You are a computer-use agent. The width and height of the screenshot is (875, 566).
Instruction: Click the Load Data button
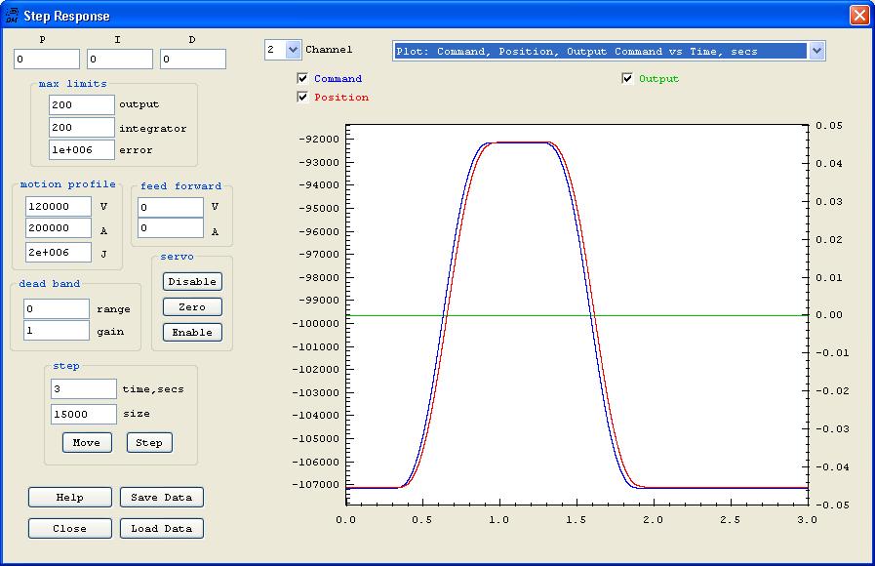(162, 529)
